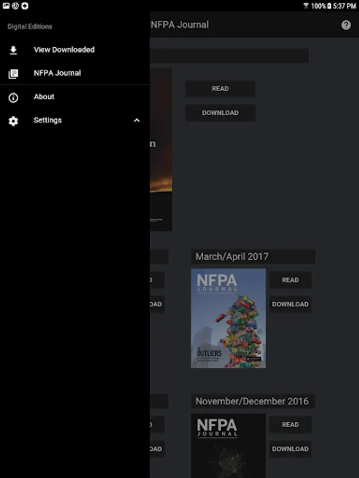Open the November/December 2016 cover thumbnail

tap(228, 446)
